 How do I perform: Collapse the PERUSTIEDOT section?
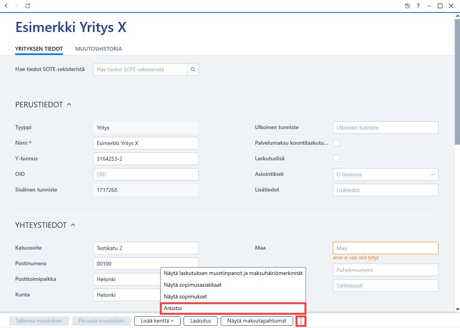(x=69, y=105)
